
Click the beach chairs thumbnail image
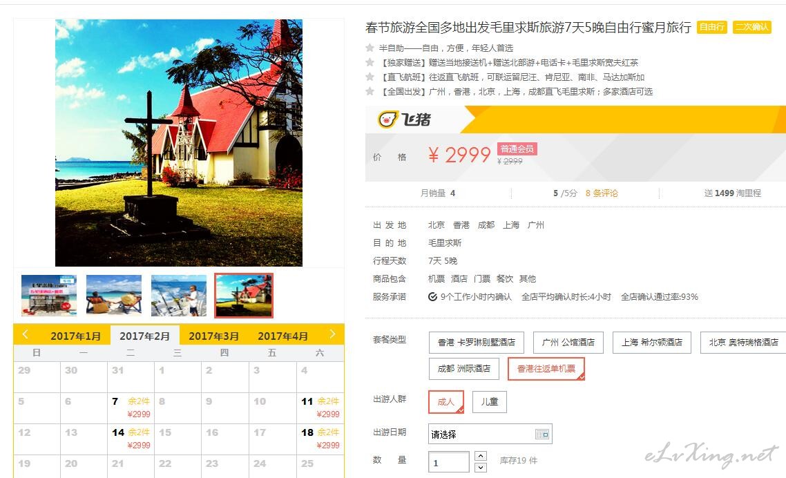point(114,296)
